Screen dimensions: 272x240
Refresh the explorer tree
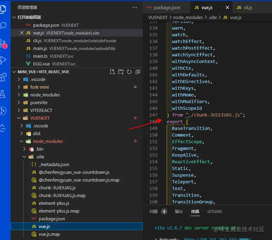[129, 72]
